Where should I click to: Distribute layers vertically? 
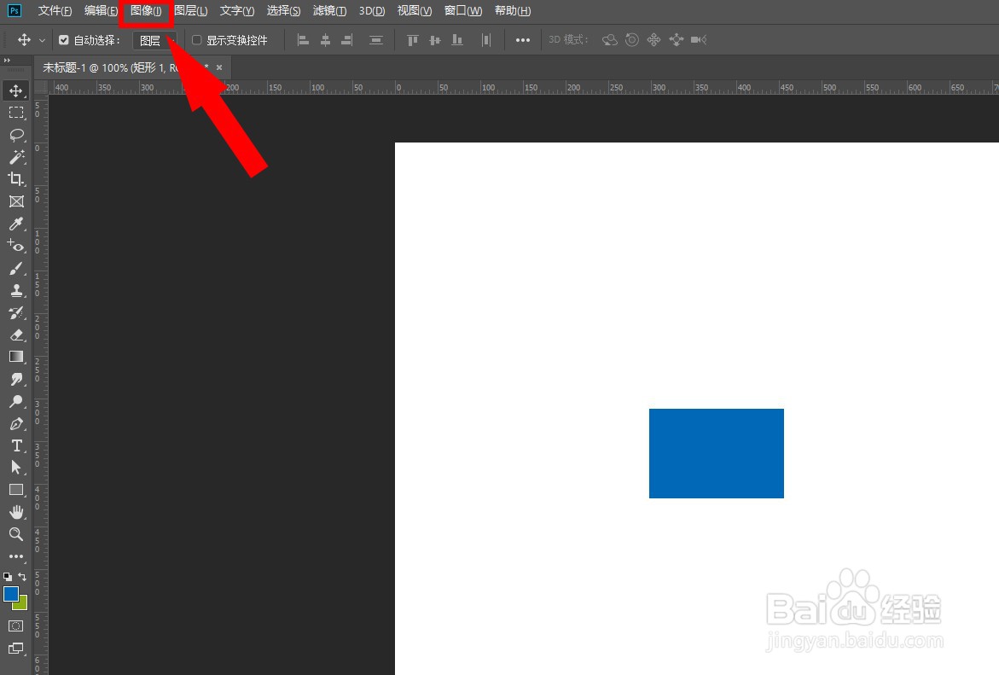[376, 40]
